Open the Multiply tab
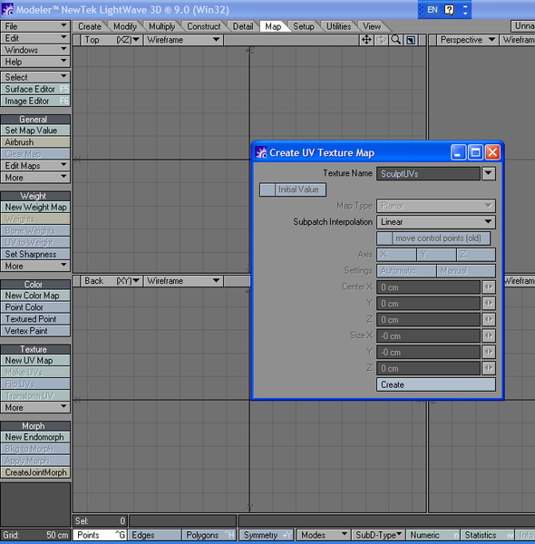Screen dimensions: 535x544 coord(161,26)
